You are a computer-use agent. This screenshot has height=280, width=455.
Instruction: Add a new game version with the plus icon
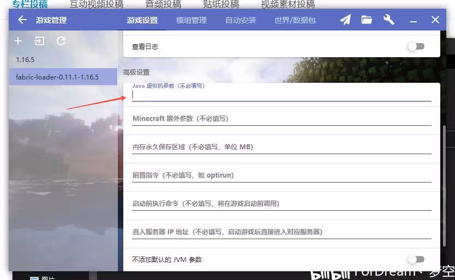18,41
